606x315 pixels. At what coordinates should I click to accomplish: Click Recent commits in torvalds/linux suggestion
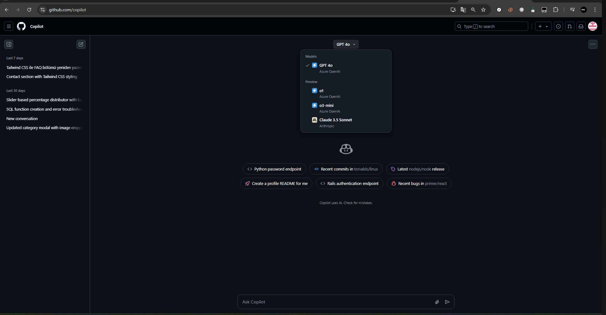point(346,169)
